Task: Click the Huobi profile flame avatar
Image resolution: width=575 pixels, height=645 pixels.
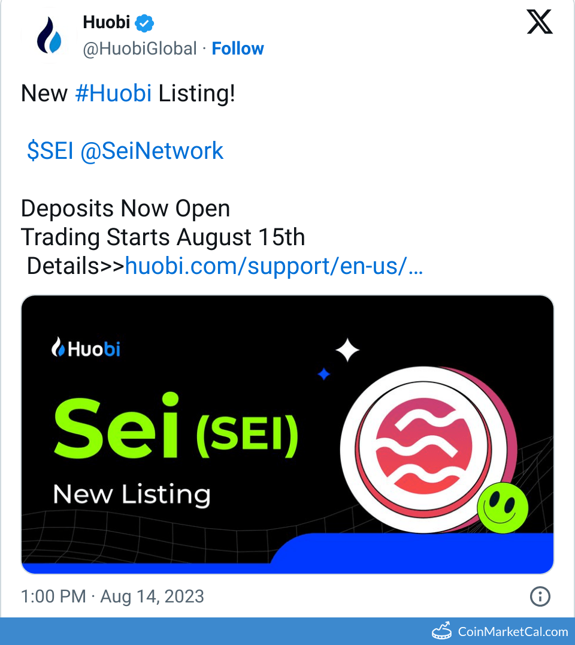Action: (48, 34)
